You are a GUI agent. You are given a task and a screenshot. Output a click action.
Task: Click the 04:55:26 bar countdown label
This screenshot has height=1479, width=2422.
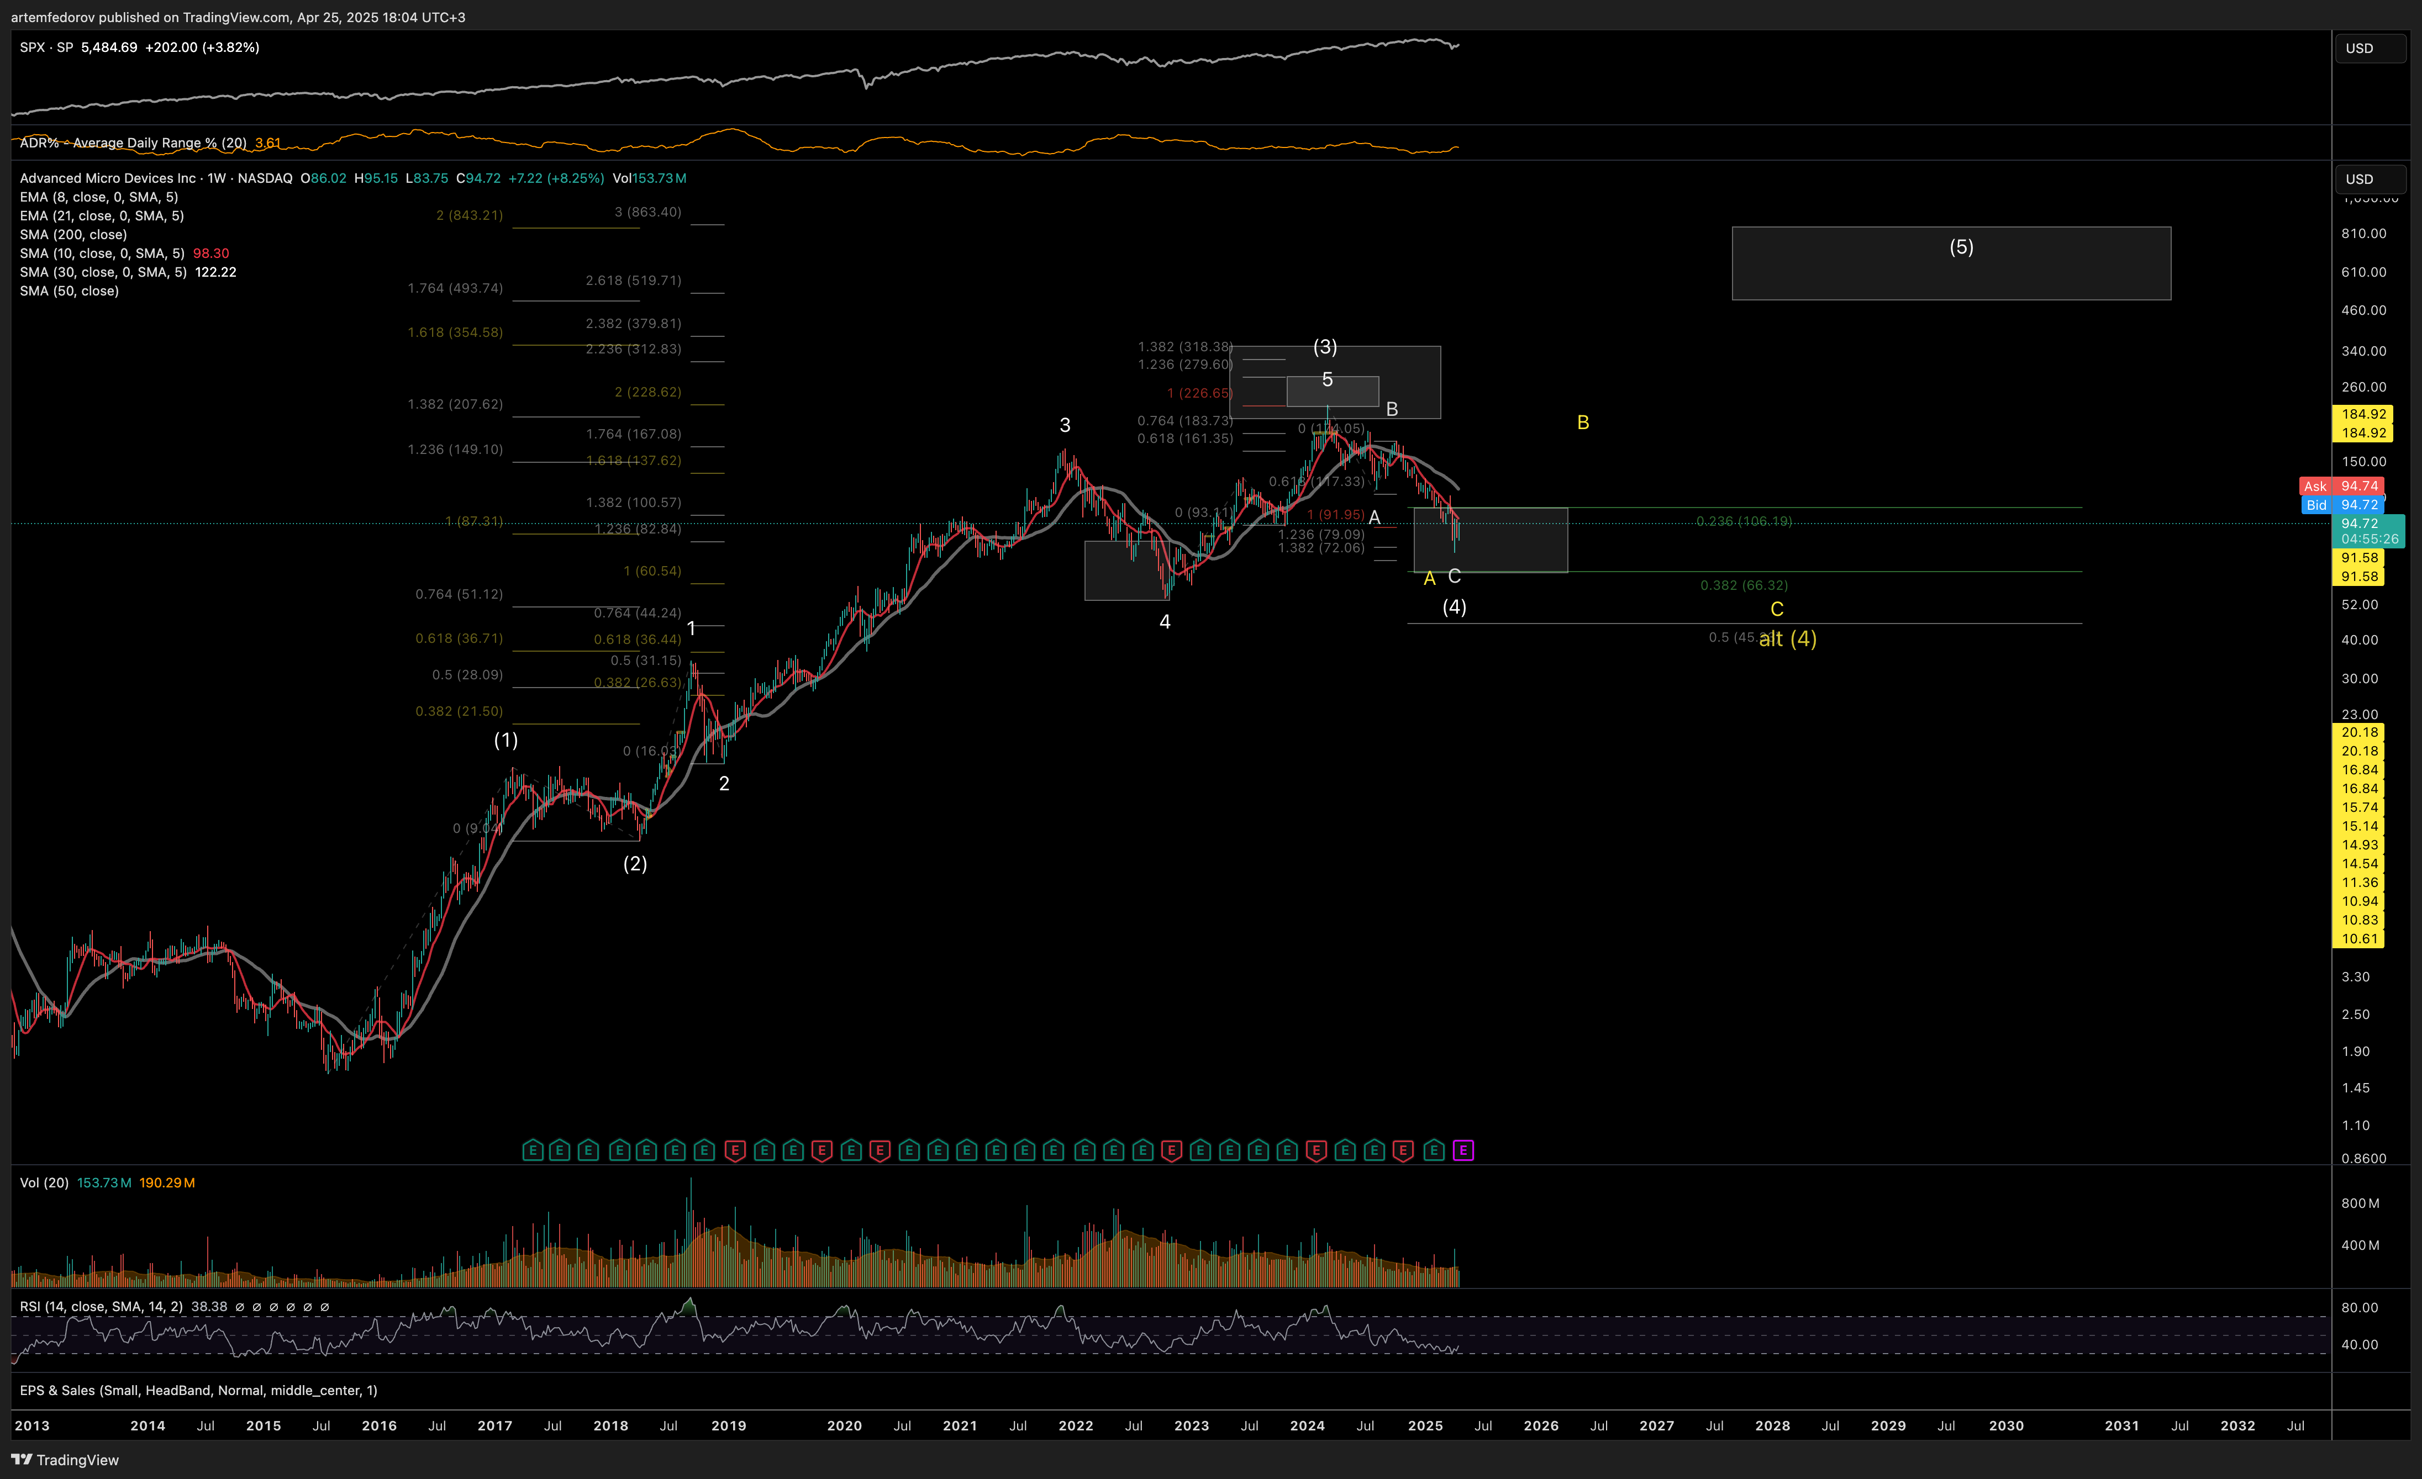[2369, 538]
